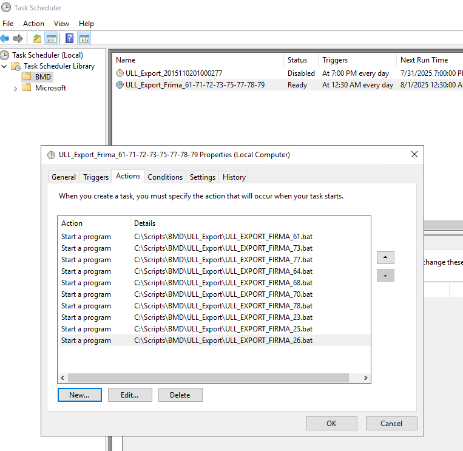This screenshot has height=451, width=463.
Task: Open the Action menu
Action: [x=33, y=24]
